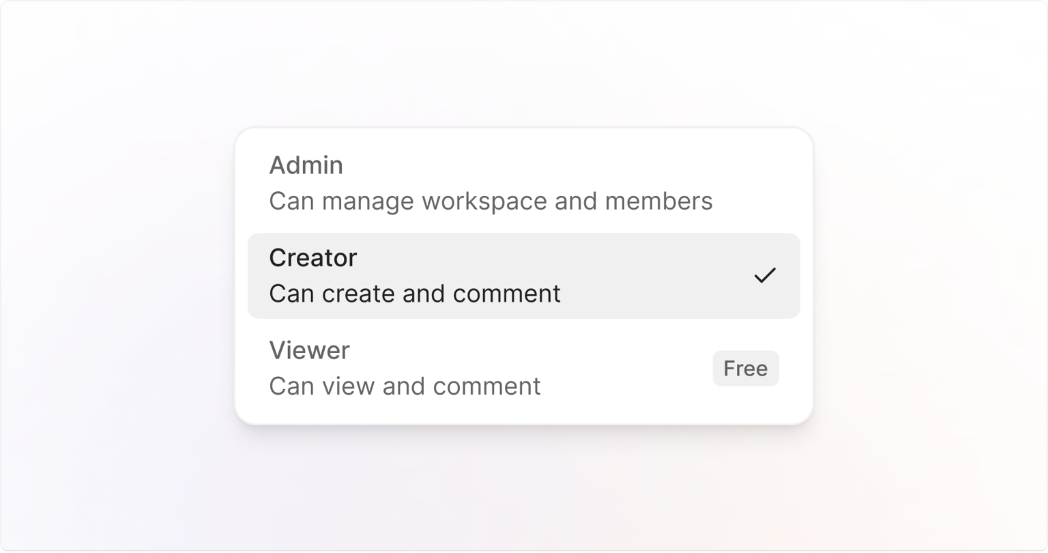The height and width of the screenshot is (553, 1048).
Task: Choose the Creator role option
Action: click(523, 276)
